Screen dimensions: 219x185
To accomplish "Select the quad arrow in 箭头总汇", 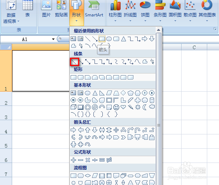I will (x=116, y=130).
